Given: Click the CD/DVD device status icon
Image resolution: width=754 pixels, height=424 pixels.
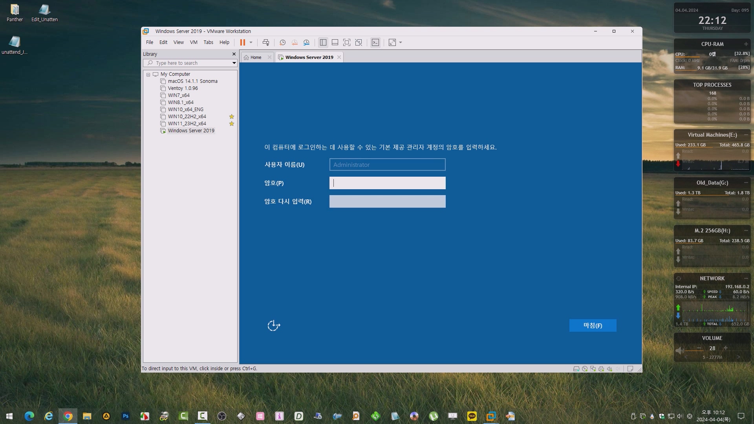Looking at the screenshot, I should (x=585, y=369).
